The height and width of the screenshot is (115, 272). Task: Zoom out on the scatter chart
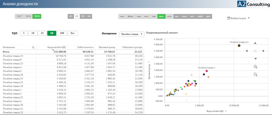point(255,74)
